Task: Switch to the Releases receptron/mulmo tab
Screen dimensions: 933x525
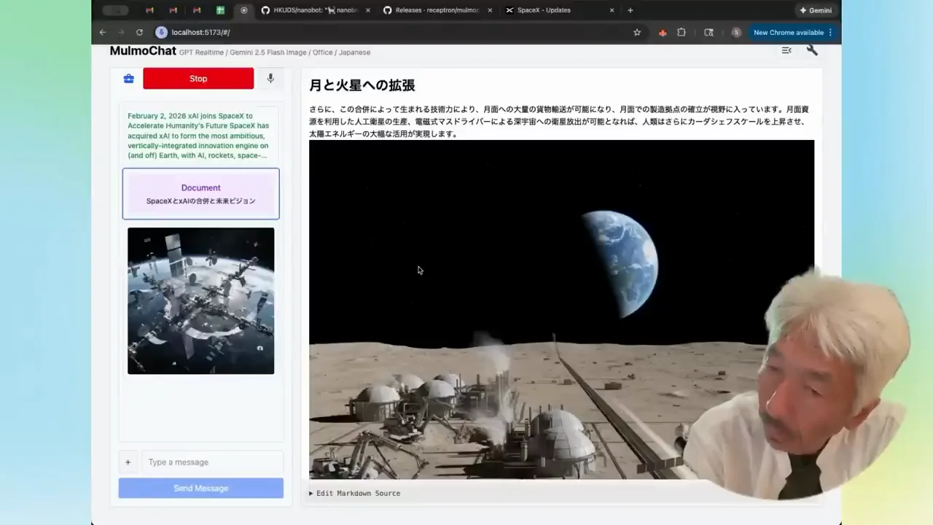Action: click(x=437, y=10)
